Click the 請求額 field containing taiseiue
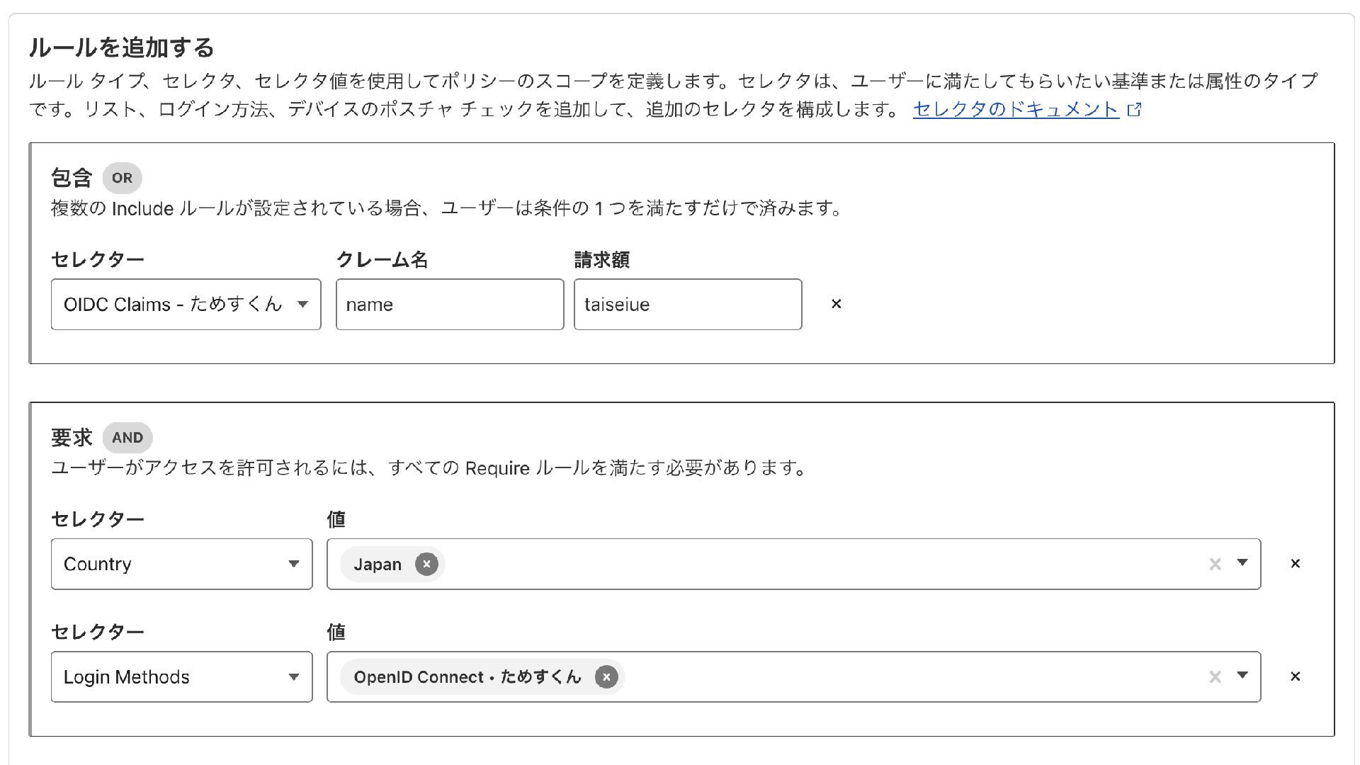The image size is (1360, 765). tap(687, 305)
